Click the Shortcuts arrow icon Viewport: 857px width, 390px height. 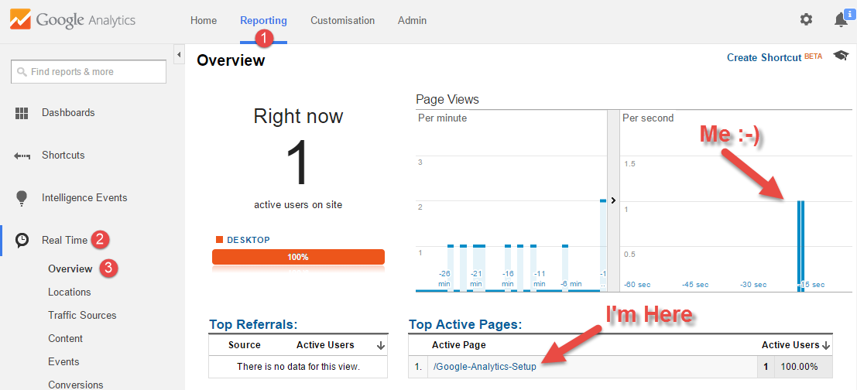click(22, 156)
